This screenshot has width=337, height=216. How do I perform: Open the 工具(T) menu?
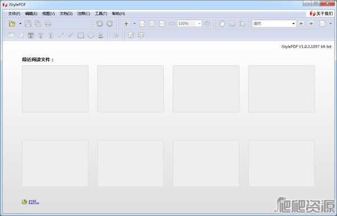tap(101, 13)
